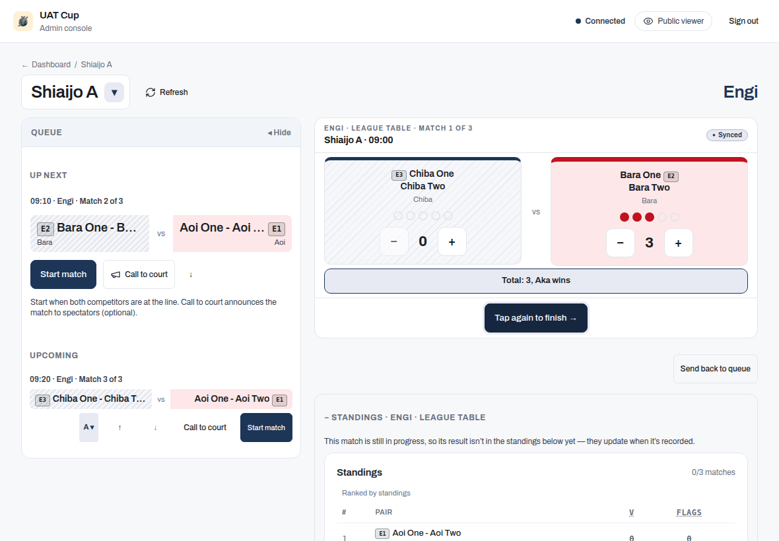Viewport: 779px width, 541px height.
Task: Send current match back to queue
Action: click(x=715, y=369)
